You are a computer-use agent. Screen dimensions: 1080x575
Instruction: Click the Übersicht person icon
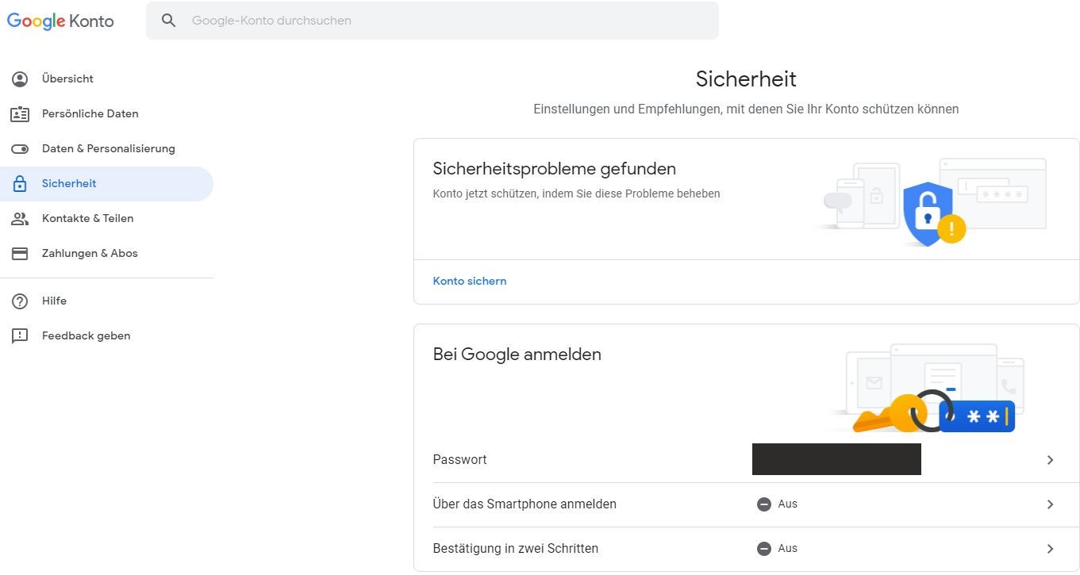(20, 79)
